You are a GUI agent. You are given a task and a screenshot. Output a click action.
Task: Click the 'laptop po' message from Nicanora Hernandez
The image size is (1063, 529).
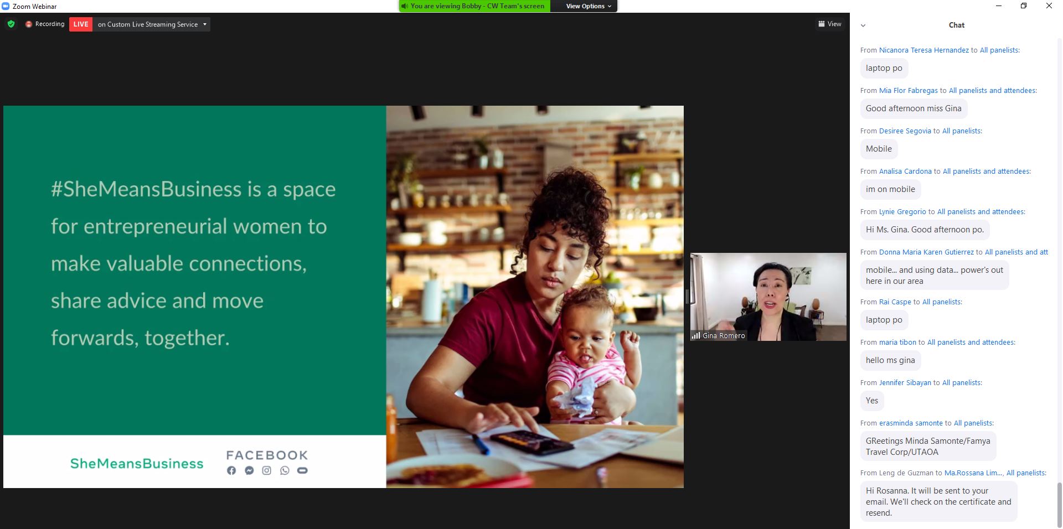(x=884, y=68)
